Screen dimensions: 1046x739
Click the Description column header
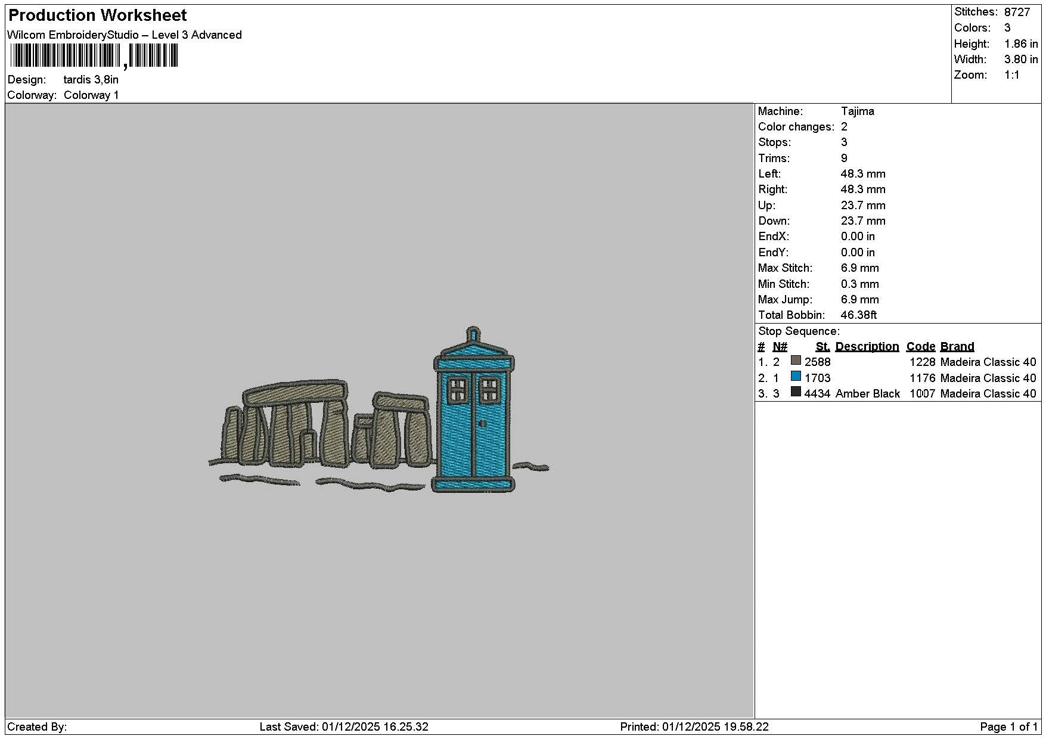[x=867, y=346]
